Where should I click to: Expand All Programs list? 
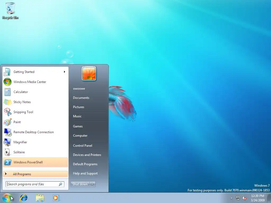pos(35,174)
